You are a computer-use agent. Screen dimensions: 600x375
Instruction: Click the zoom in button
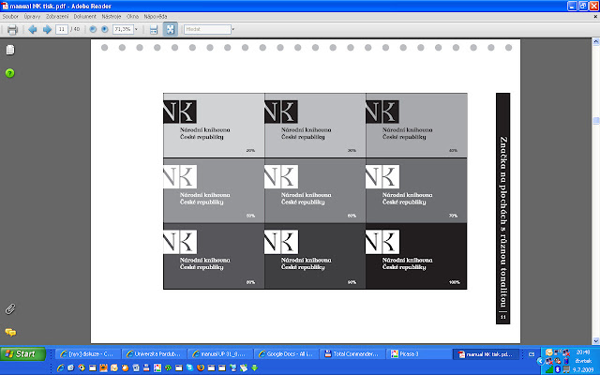[x=105, y=29]
